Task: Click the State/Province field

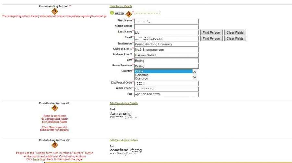Action: (166, 66)
